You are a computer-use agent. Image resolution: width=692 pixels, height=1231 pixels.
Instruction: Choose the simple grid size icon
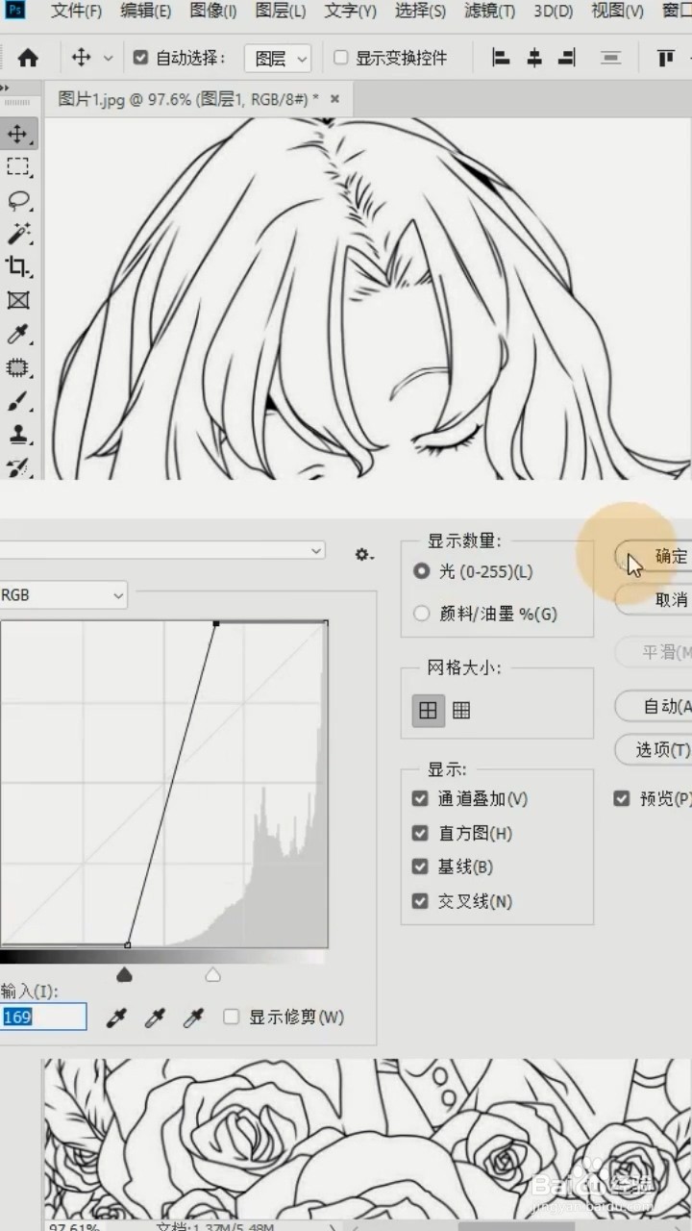tap(428, 711)
